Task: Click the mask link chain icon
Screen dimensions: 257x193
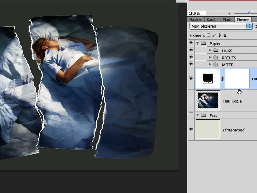Action: coord(222,79)
